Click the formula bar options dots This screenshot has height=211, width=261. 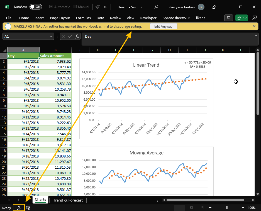[57, 36]
